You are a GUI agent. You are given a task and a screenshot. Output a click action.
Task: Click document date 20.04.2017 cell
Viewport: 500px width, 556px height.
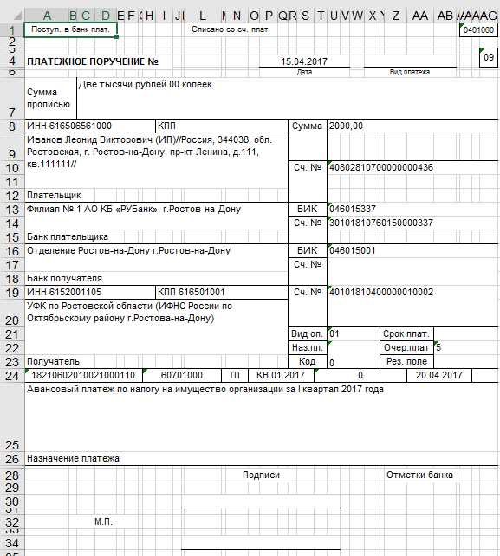pyautogui.click(x=439, y=375)
